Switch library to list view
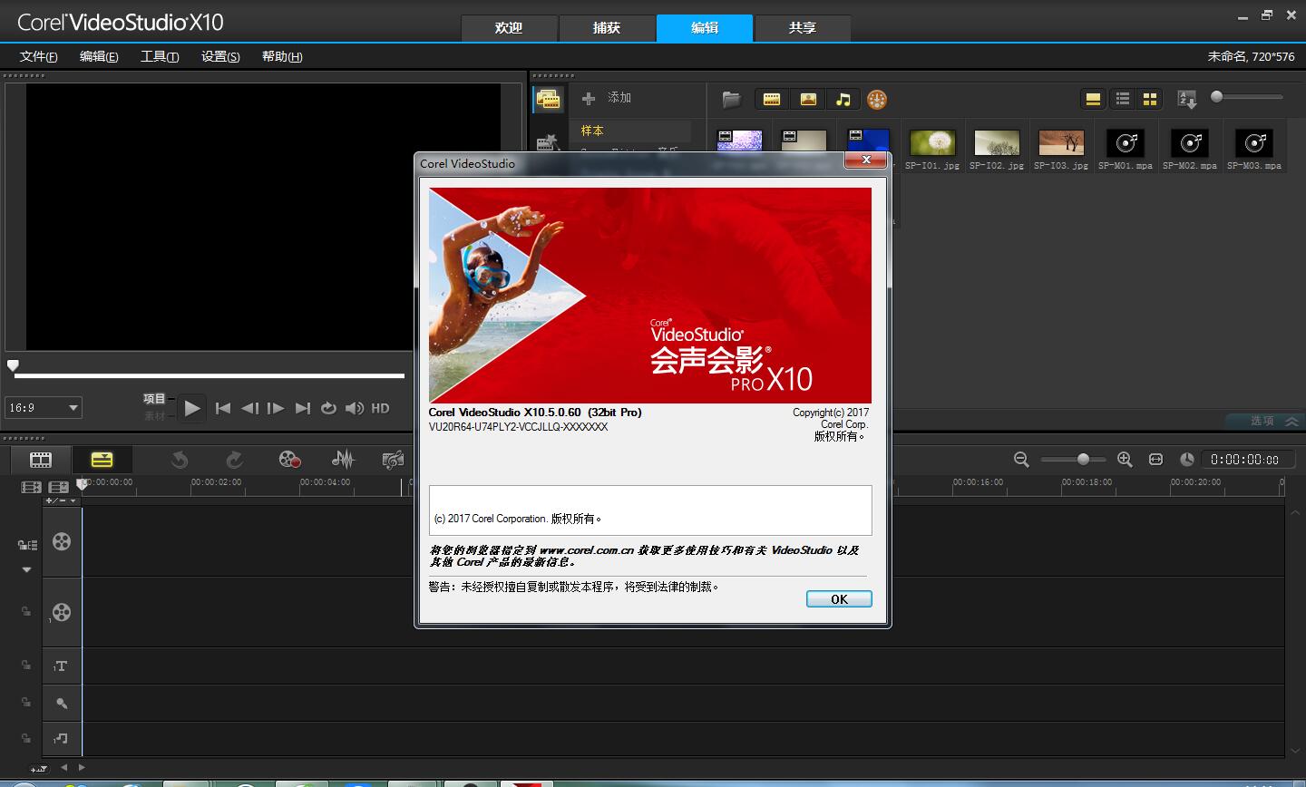 pyautogui.click(x=1123, y=99)
